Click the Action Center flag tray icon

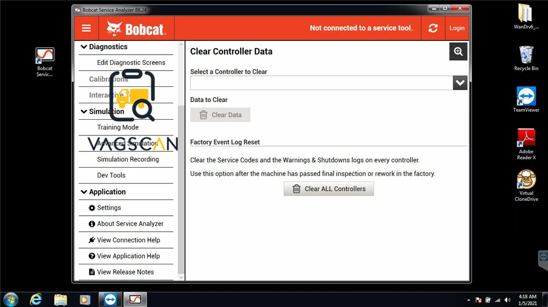tap(478, 300)
